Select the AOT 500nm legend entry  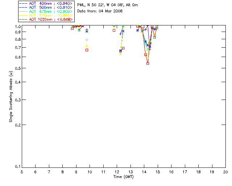(x=46, y=7)
